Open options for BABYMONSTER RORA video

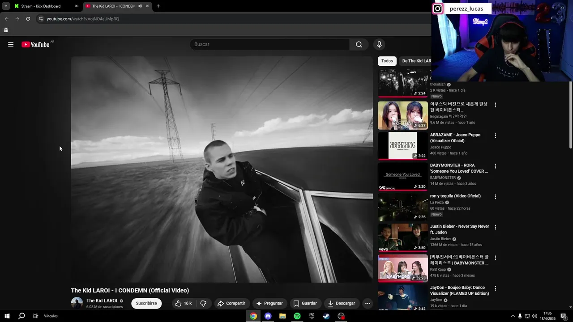(x=495, y=166)
